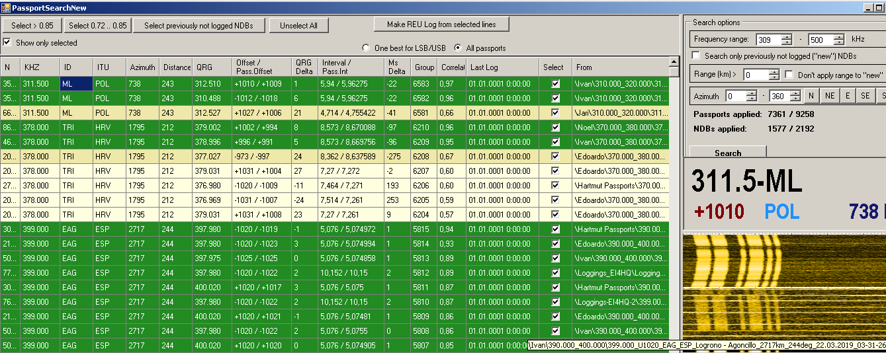Image resolution: width=886 pixels, height=353 pixels.
Task: Click the Range (km) input field
Action: [x=756, y=75]
